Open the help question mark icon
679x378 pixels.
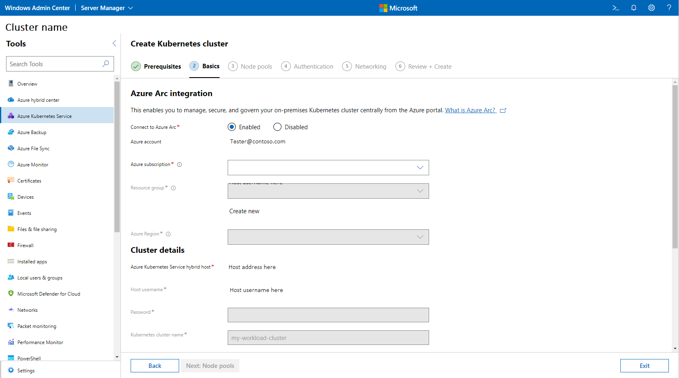[669, 8]
